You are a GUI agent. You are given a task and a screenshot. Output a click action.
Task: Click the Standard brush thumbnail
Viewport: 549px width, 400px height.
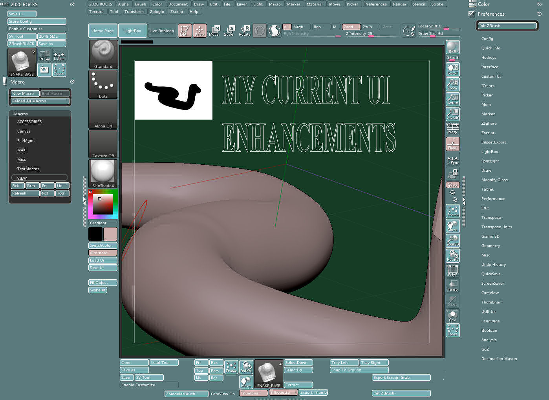click(103, 55)
